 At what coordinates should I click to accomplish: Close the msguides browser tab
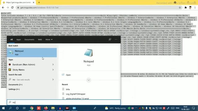coord(34,2)
